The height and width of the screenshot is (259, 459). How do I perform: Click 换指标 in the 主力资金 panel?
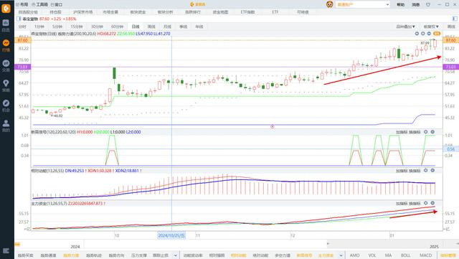point(415,203)
